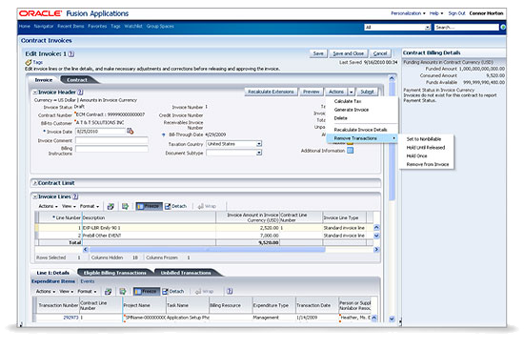The height and width of the screenshot is (350, 524).
Task: Click the Submit button
Action: pyautogui.click(x=367, y=92)
